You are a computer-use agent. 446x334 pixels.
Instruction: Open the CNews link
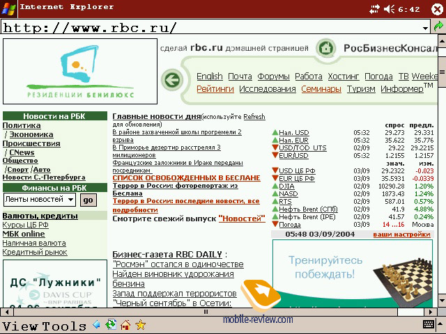22,152
